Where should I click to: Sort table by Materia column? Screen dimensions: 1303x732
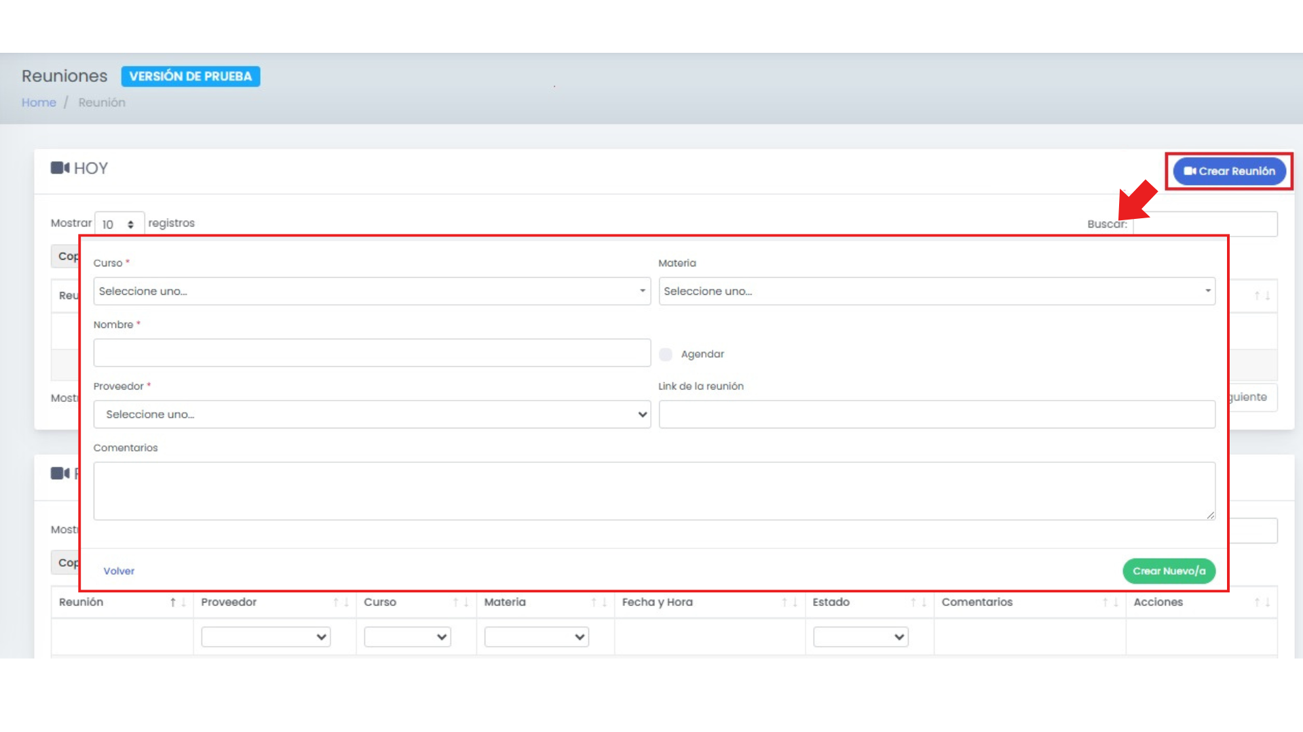pos(546,602)
